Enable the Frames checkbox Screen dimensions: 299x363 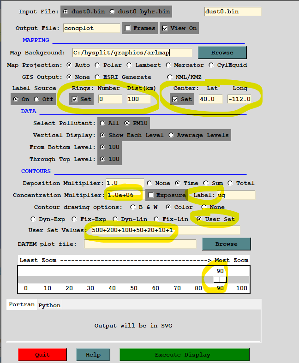(x=128, y=28)
